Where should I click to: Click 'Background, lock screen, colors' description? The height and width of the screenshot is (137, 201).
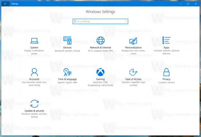[133, 52]
